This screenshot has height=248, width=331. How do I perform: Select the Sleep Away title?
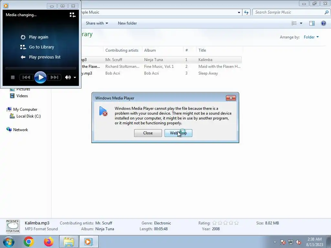[208, 73]
